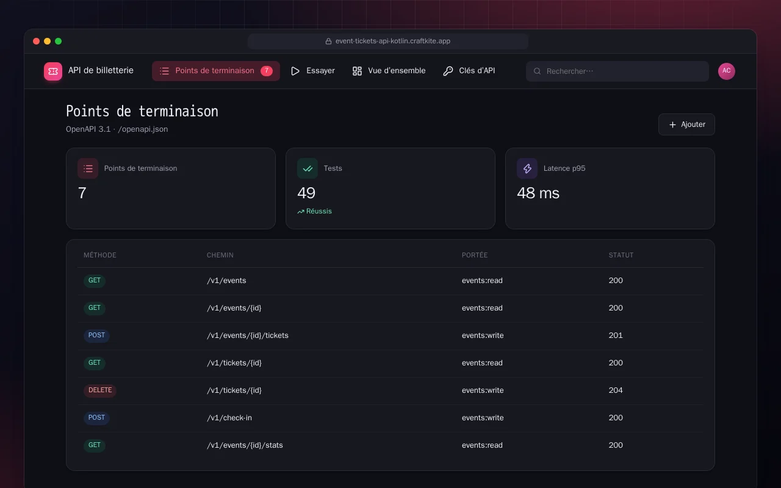Switch to the Essayer tab
This screenshot has height=488, width=781.
[312, 71]
